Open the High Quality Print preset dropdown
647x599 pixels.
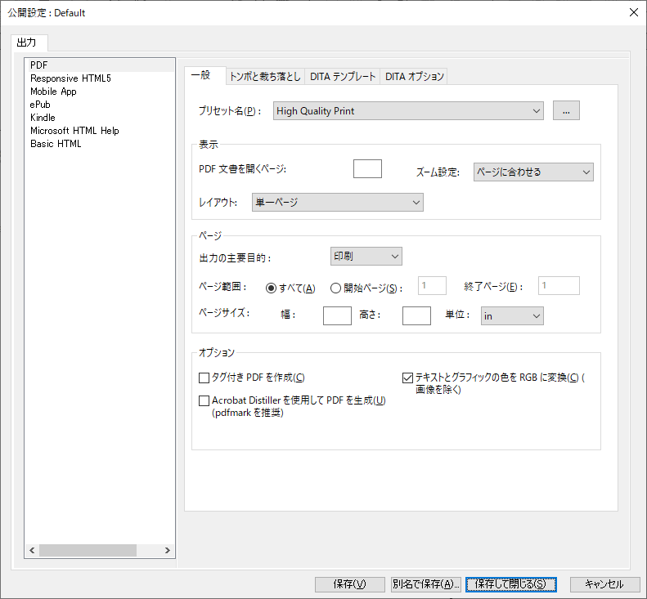tap(409, 110)
